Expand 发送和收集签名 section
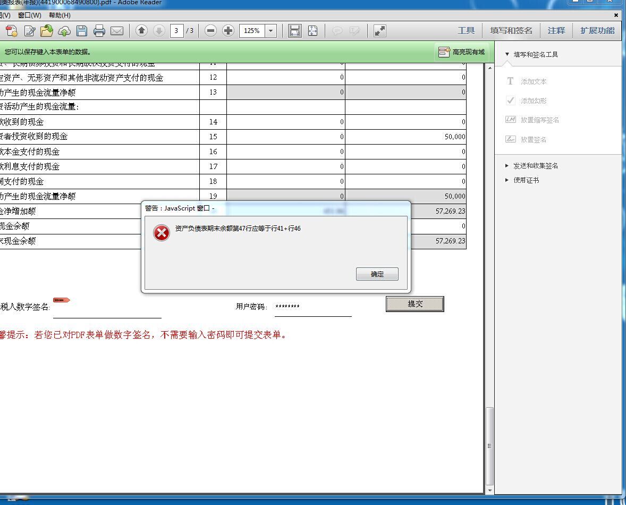Image resolution: width=626 pixels, height=505 pixels. [532, 166]
